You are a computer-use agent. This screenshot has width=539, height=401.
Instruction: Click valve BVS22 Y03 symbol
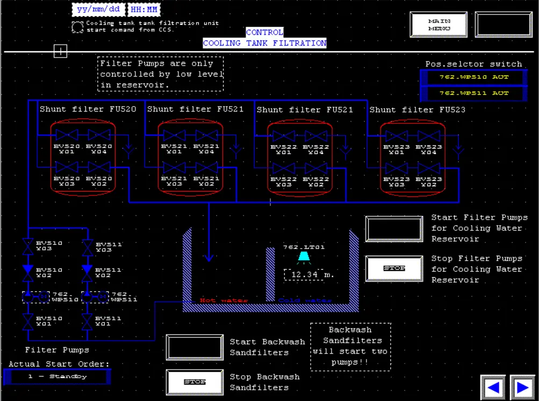pyautogui.click(x=283, y=168)
